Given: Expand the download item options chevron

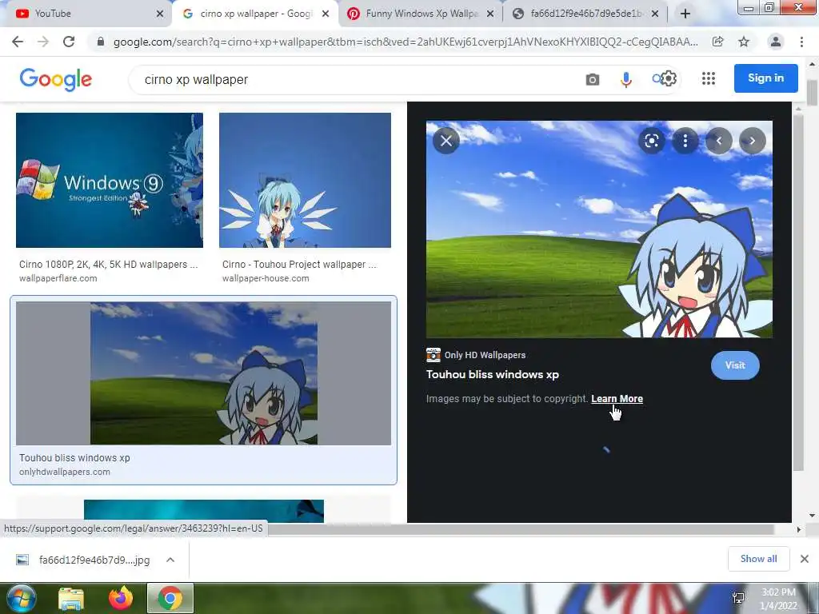Looking at the screenshot, I should point(170,560).
